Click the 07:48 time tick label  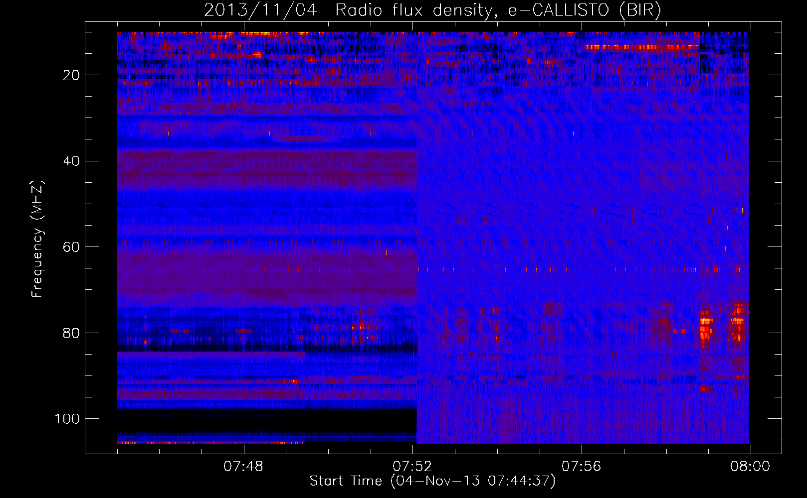click(x=243, y=467)
